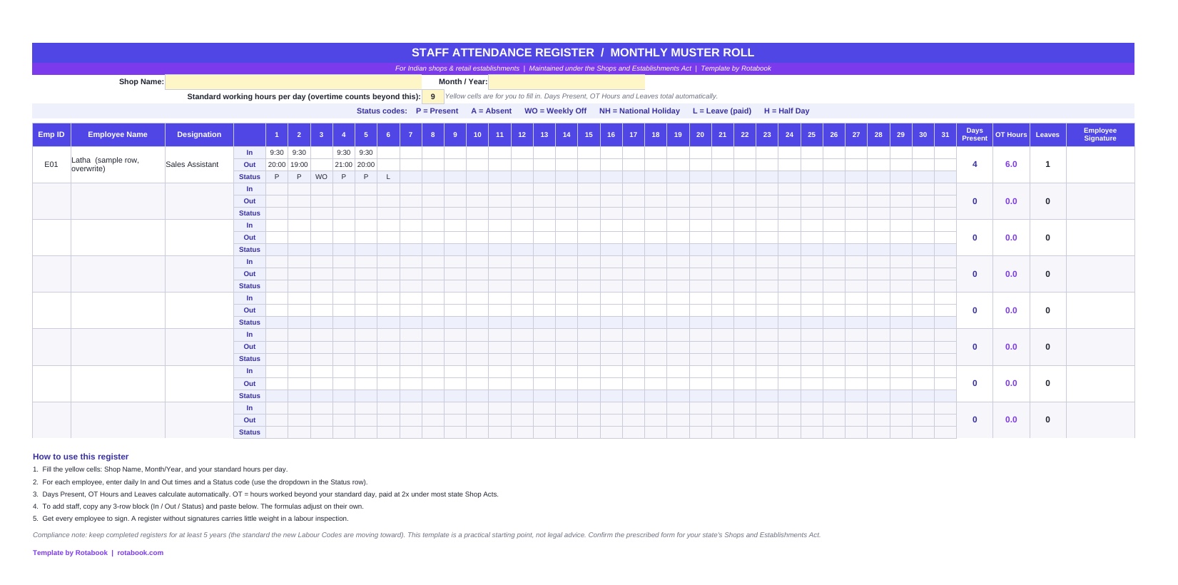
Task: Click the 'Employee Signature' column header
Action: coord(1100,135)
